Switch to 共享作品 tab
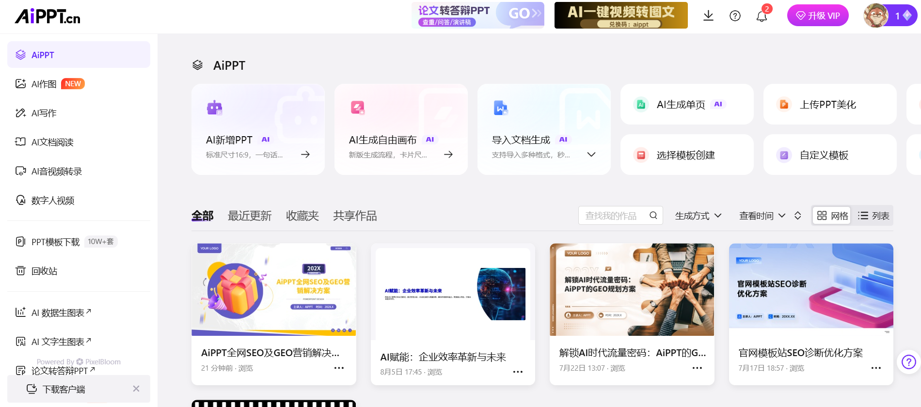 click(x=355, y=216)
